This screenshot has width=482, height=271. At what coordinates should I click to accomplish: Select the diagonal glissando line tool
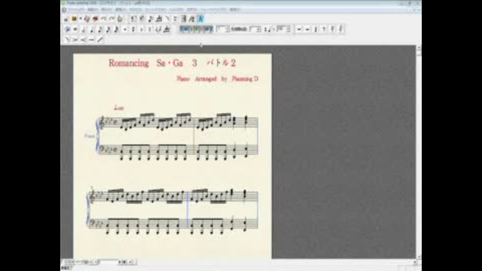100,40
